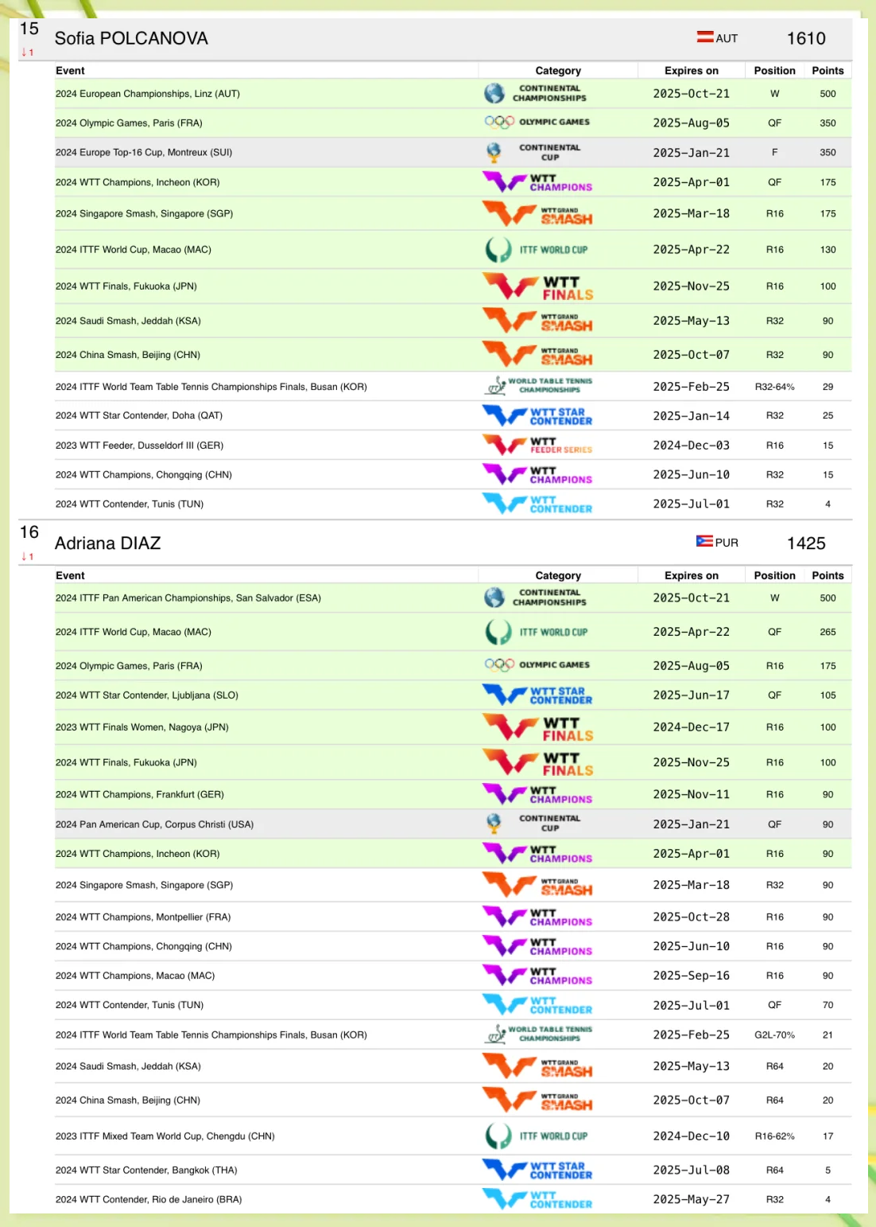876x1227 pixels.
Task: Click the WTT Finals logo for Nagoya
Action: 538,727
